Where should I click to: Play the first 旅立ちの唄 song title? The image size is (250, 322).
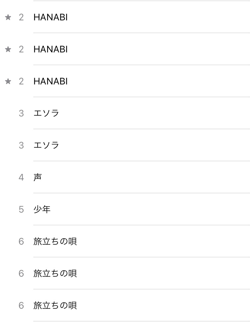coord(55,241)
